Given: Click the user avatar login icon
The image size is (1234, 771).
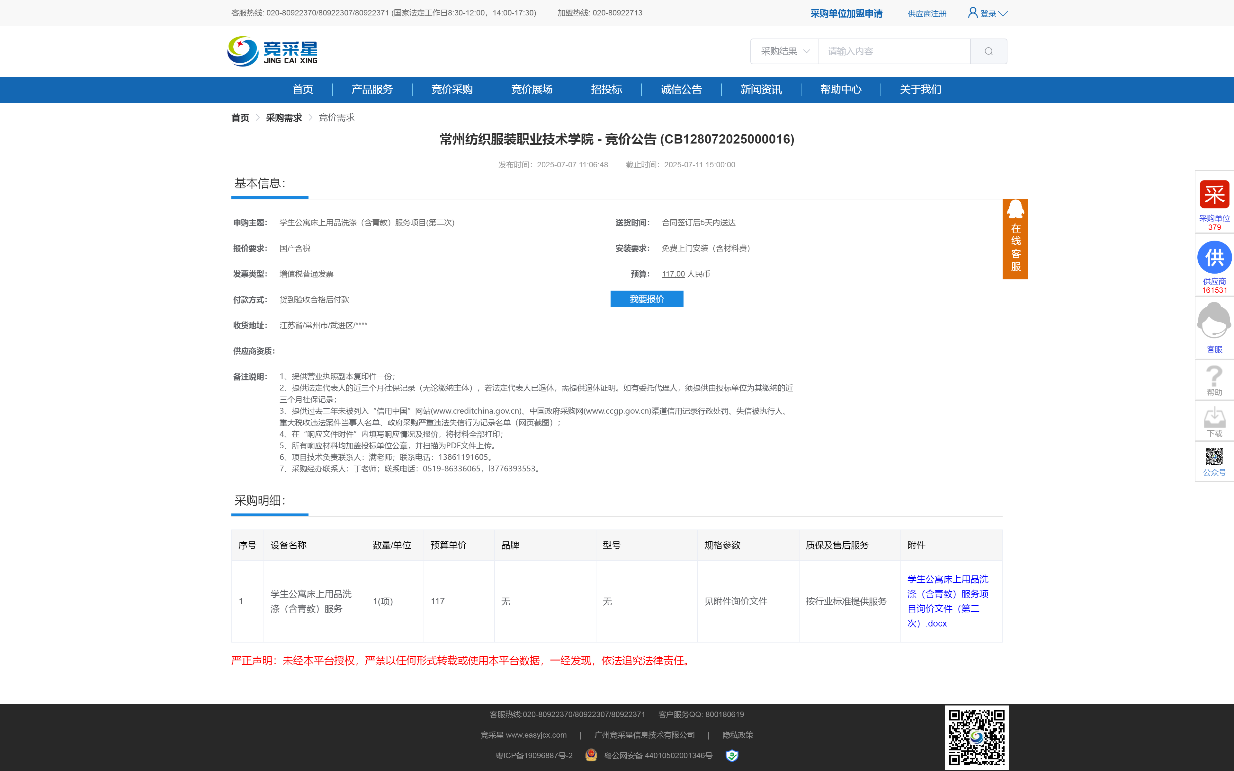Looking at the screenshot, I should 973,13.
